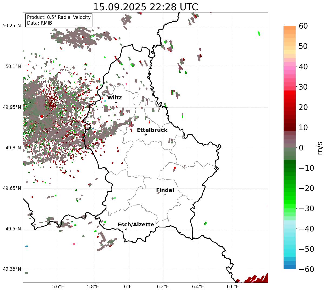Click the Ettelbruck station cross marker
This screenshot has height=292, width=326.
click(x=146, y=135)
